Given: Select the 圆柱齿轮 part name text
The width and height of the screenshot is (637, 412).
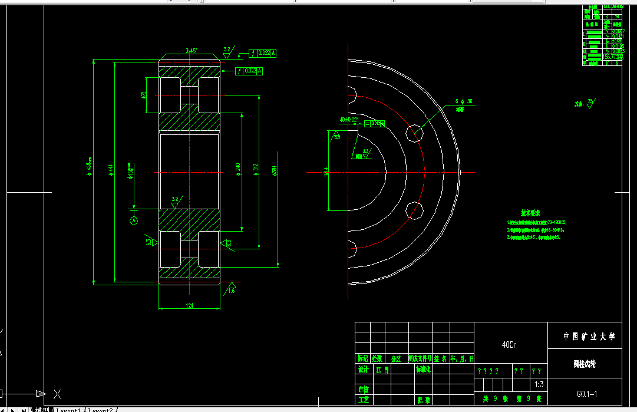Looking at the screenshot, I should click(585, 364).
